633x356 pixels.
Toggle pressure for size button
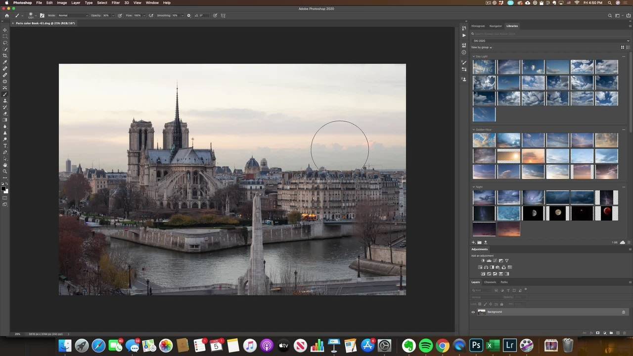[215, 15]
